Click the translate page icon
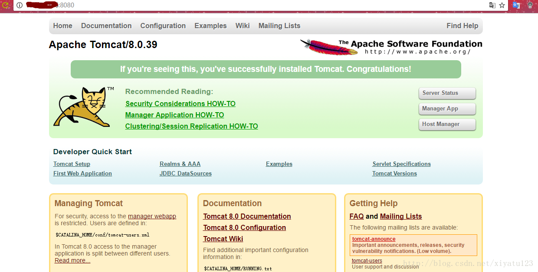Image resolution: width=538 pixels, height=272 pixels. 492,5
